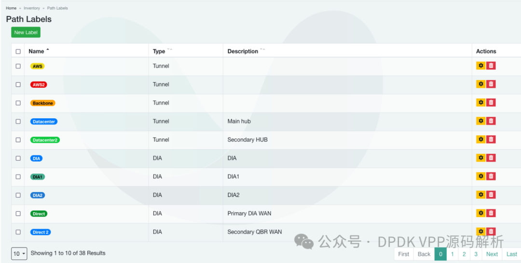521x263 pixels.
Task: Select the AWS2 row checkbox
Action: (18, 84)
